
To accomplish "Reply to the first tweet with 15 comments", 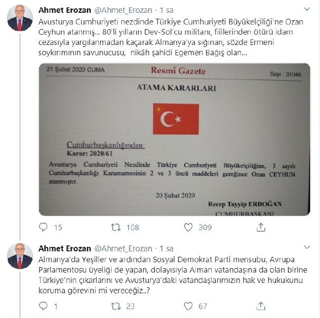I will (43, 227).
